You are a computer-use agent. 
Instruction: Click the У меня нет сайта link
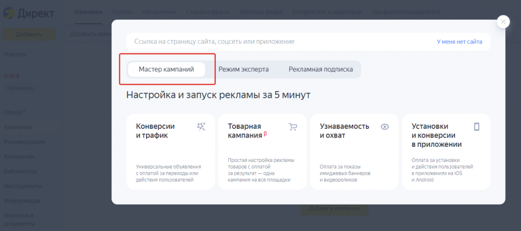459,42
